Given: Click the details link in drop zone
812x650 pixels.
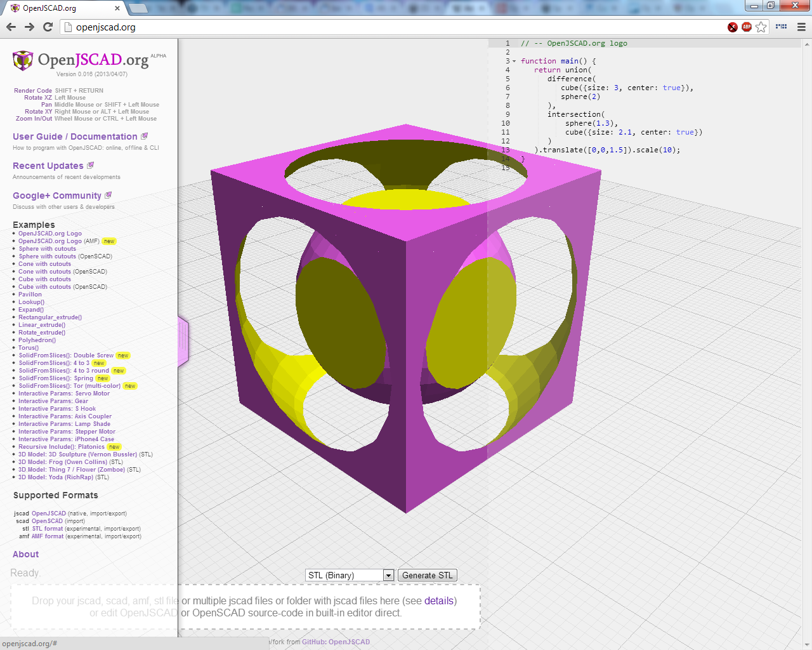Looking at the screenshot, I should pyautogui.click(x=439, y=600).
